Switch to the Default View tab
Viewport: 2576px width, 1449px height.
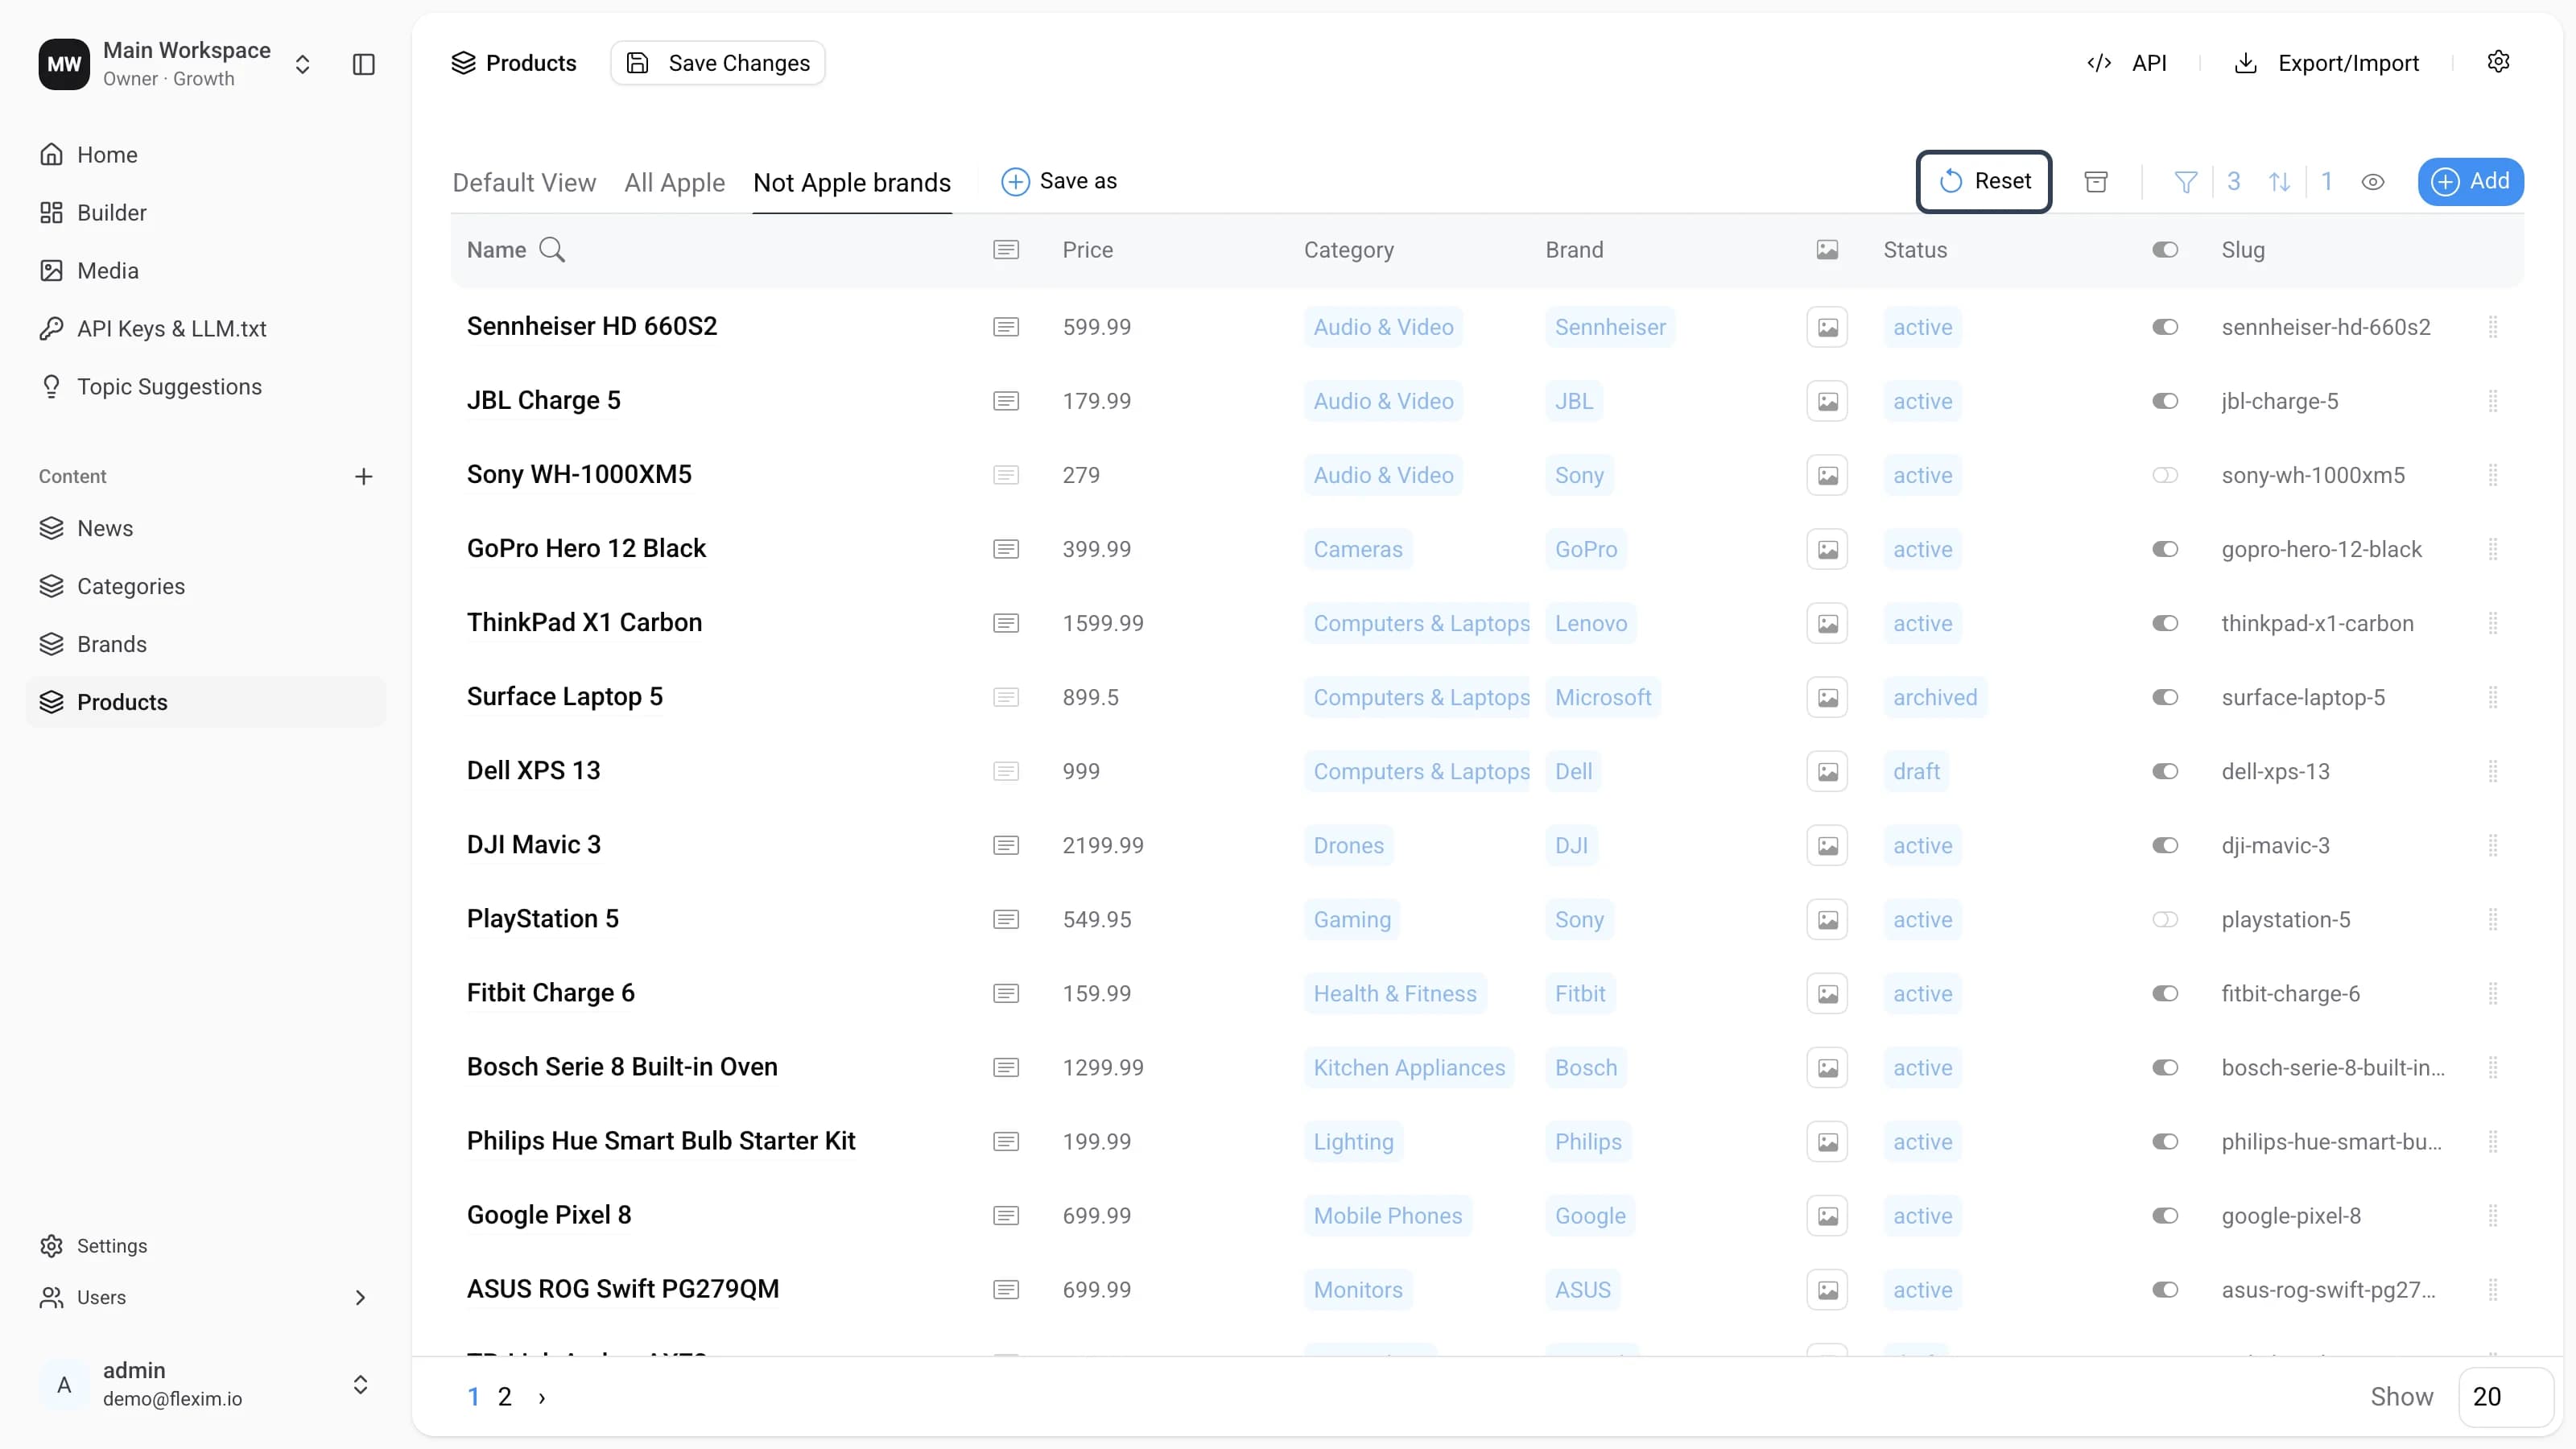click(524, 182)
